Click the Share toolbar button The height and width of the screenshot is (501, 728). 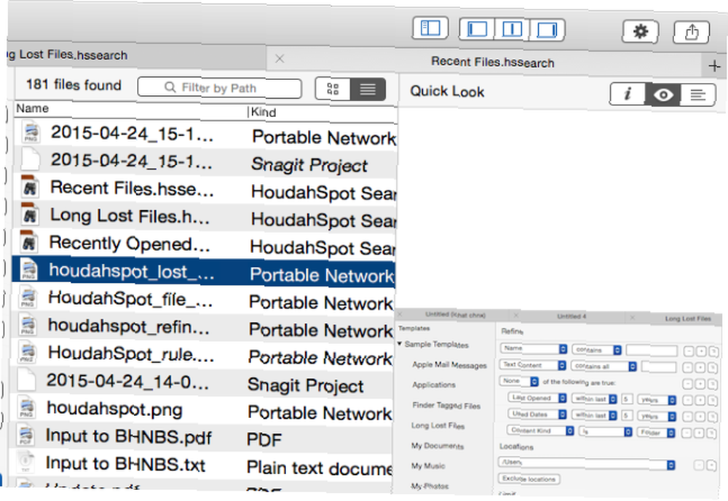pos(692,33)
